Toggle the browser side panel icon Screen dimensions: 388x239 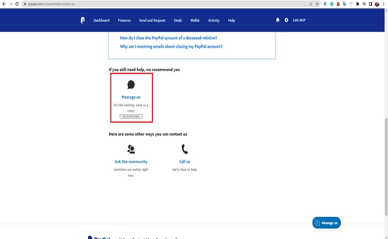click(370, 4)
